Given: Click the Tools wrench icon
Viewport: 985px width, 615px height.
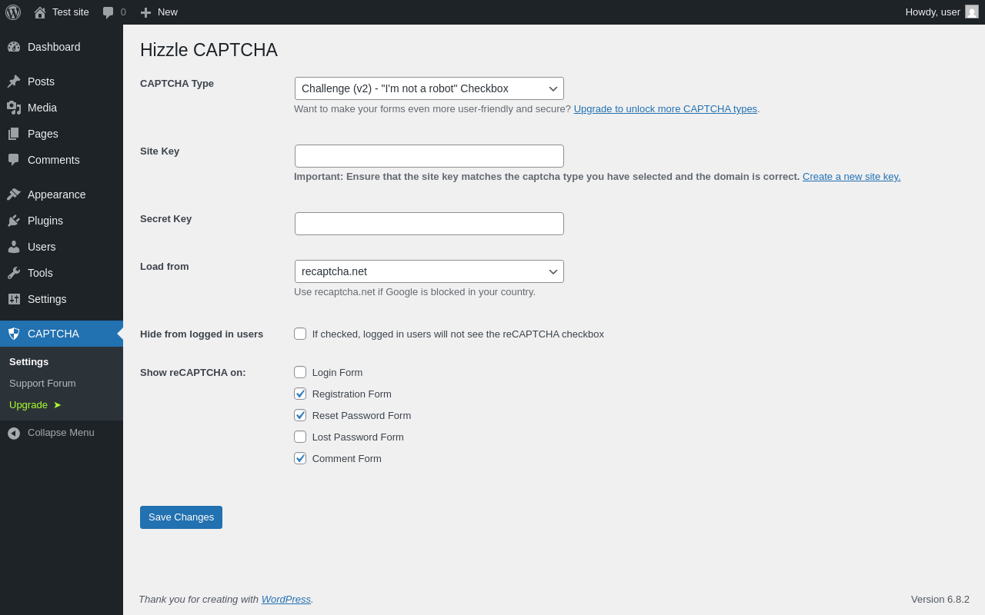Looking at the screenshot, I should tap(14, 273).
